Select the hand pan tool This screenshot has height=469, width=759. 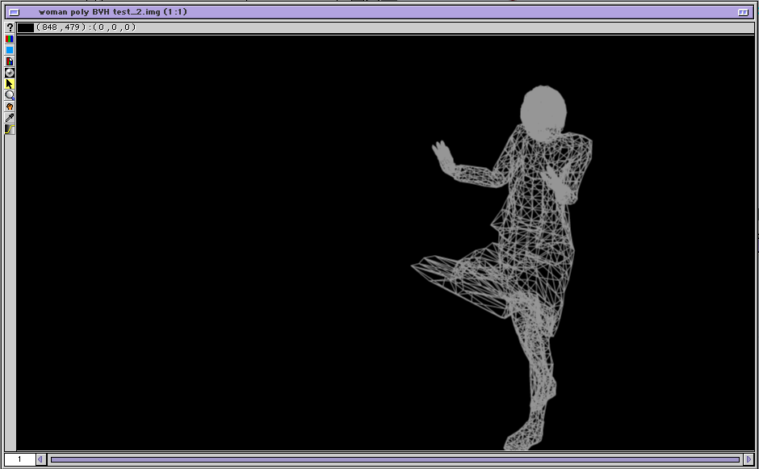click(x=10, y=107)
